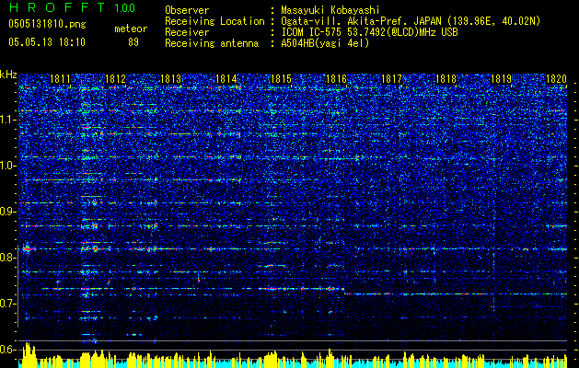Click the 0.9 frequency axis label
579x368 pixels.
(7, 212)
